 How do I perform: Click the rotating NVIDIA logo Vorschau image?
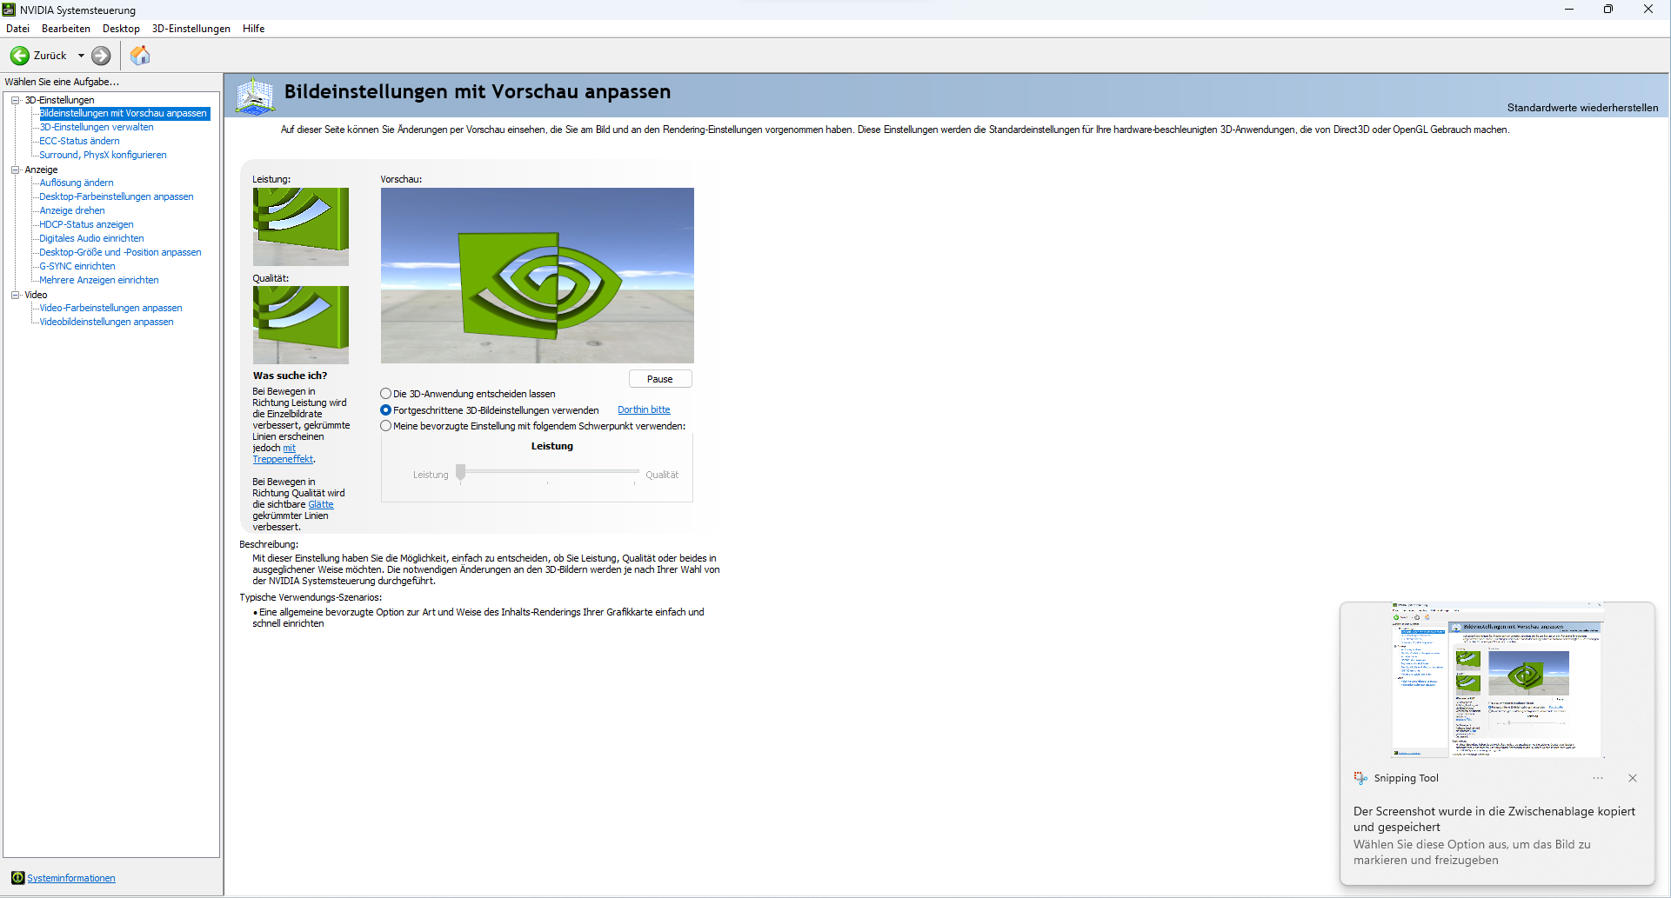[538, 276]
